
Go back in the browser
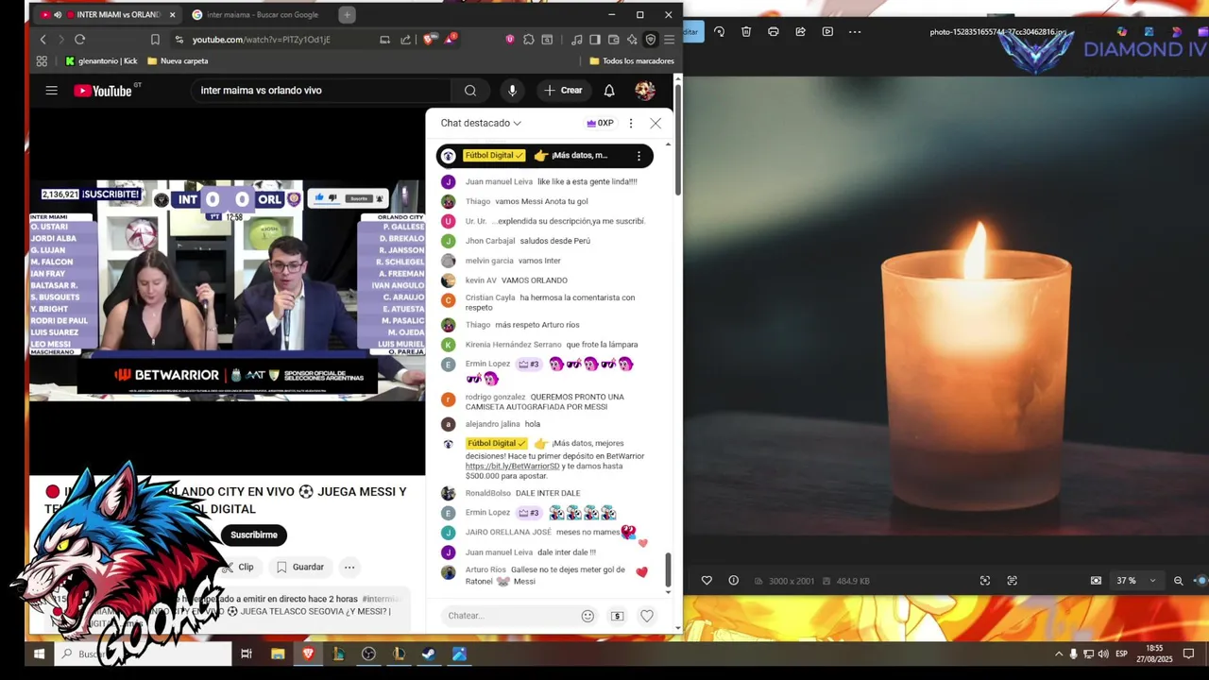(x=43, y=40)
